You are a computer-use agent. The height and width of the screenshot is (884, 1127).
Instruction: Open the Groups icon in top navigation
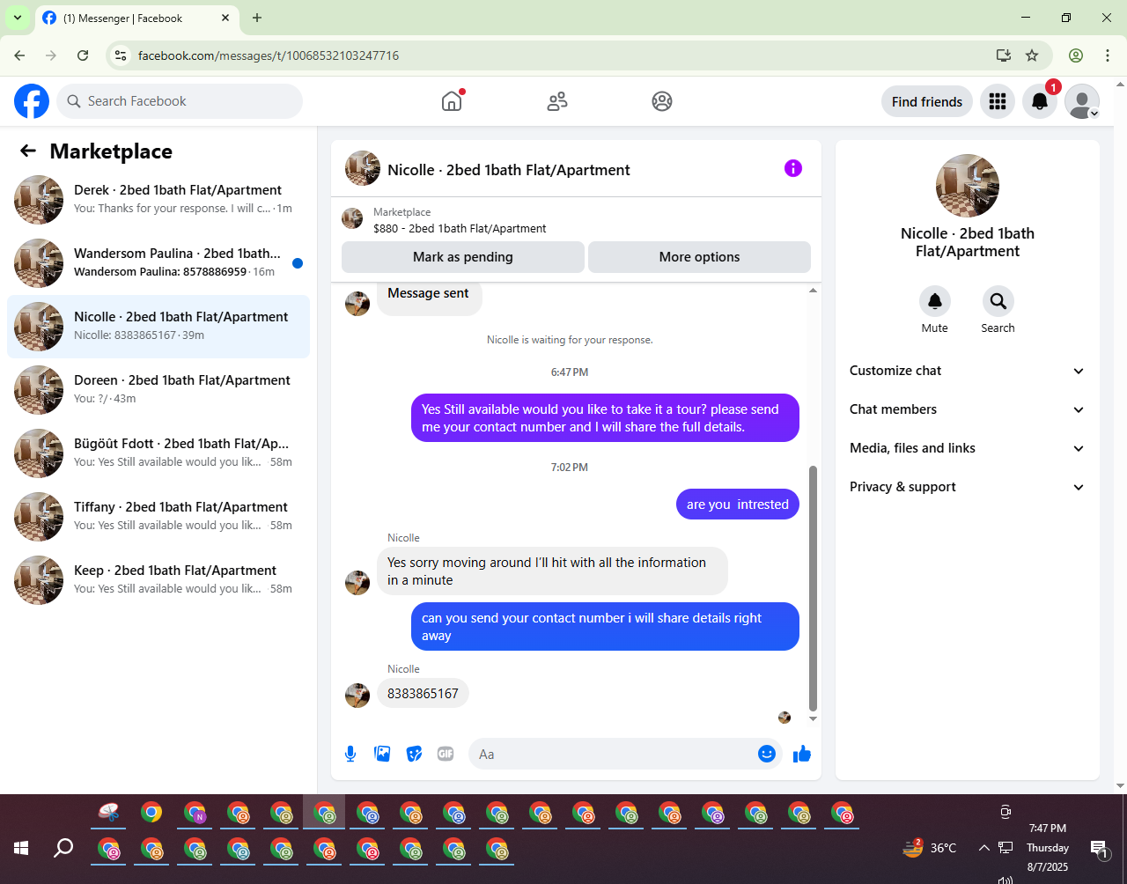point(662,101)
